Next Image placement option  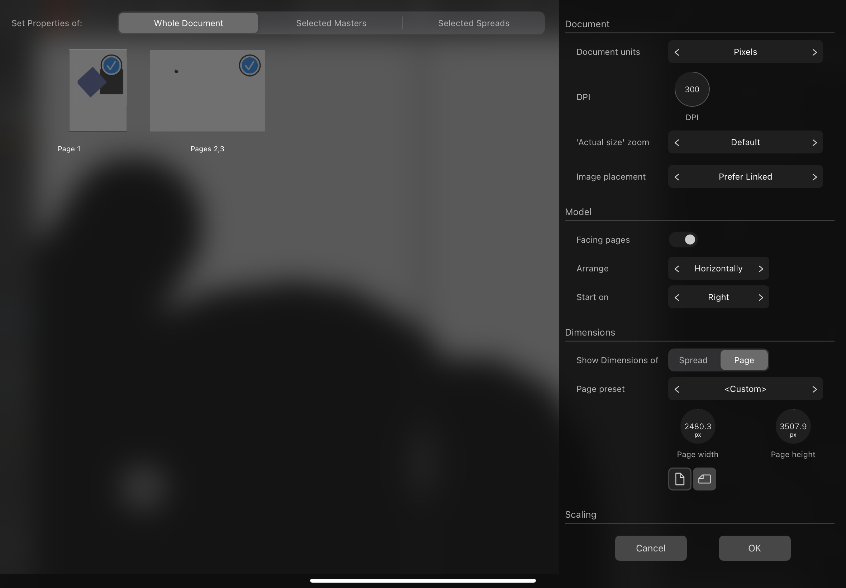[x=814, y=177]
